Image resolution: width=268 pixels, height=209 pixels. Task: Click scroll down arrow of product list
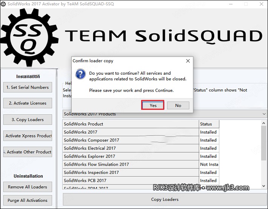263,186
